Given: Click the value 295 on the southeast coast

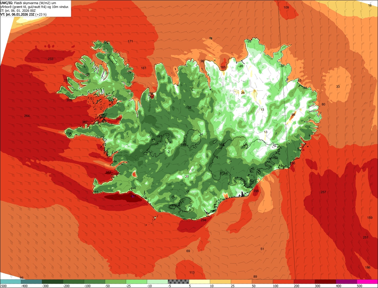Looking at the screenshot, I should [256, 191].
